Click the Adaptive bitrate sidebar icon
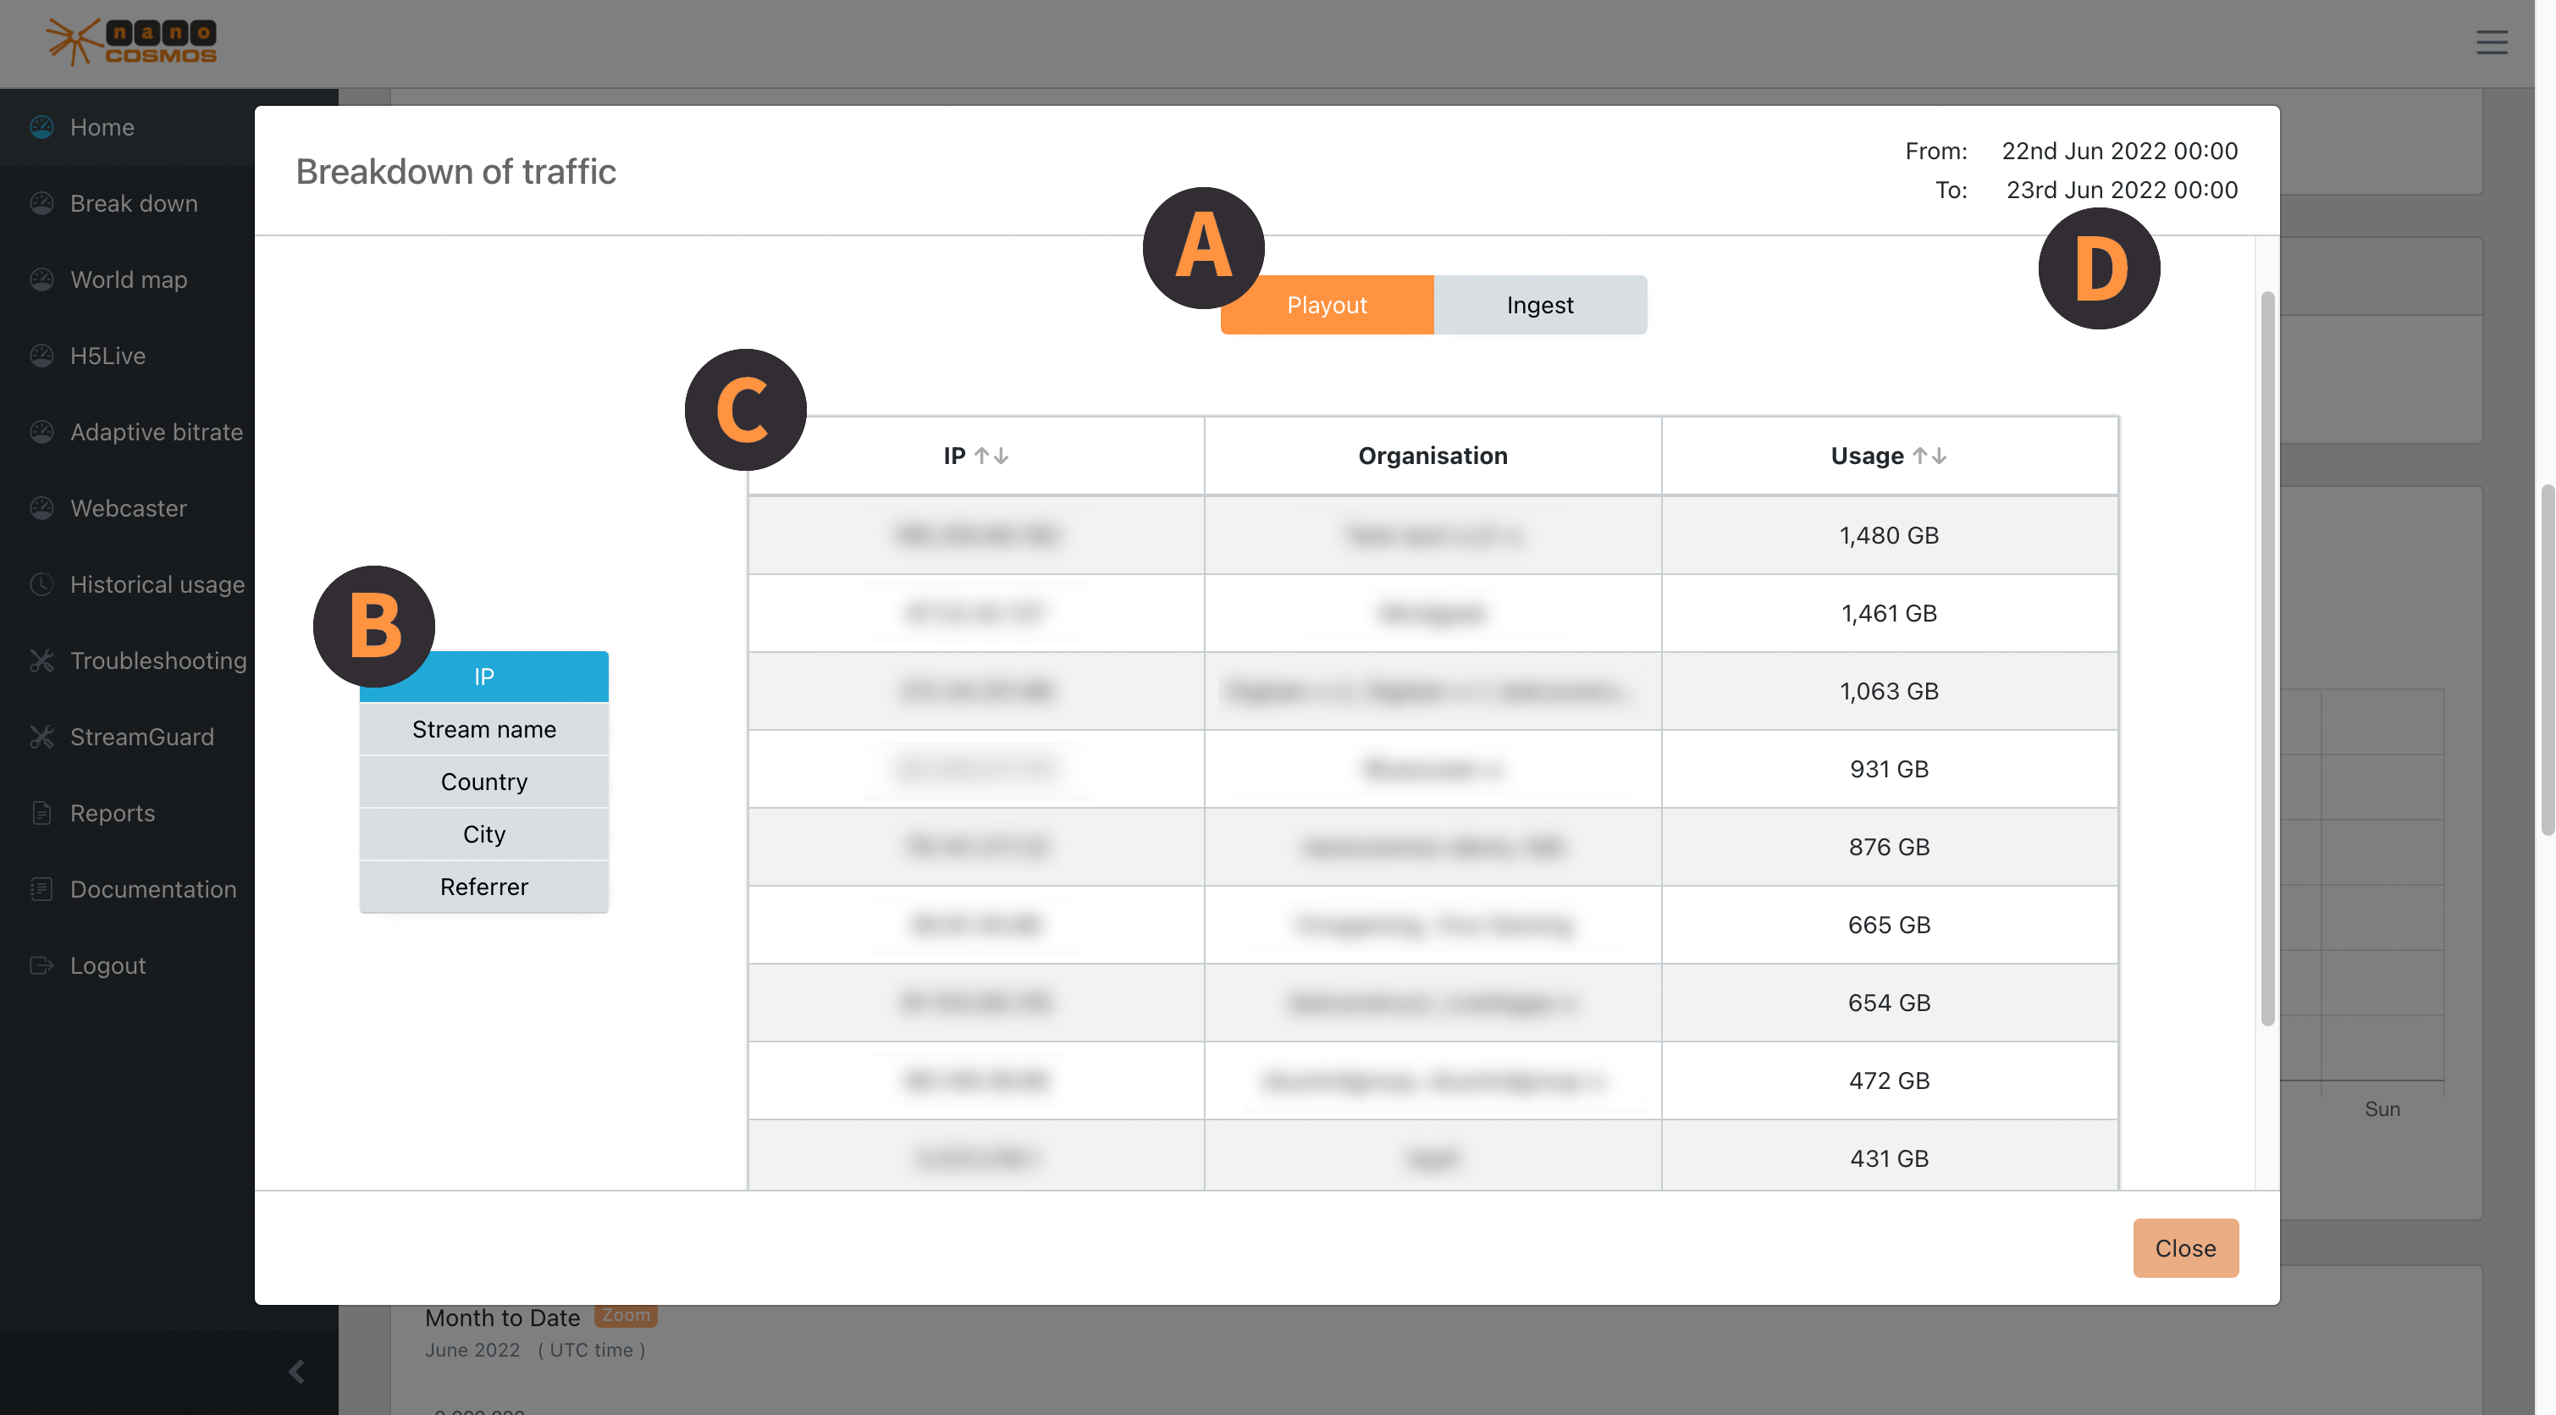Image resolution: width=2556 pixels, height=1415 pixels. (41, 432)
